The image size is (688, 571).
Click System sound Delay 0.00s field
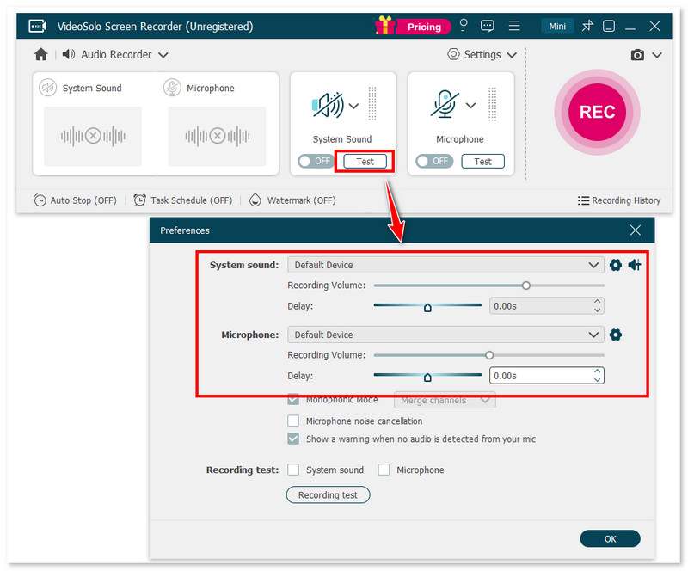(x=541, y=306)
